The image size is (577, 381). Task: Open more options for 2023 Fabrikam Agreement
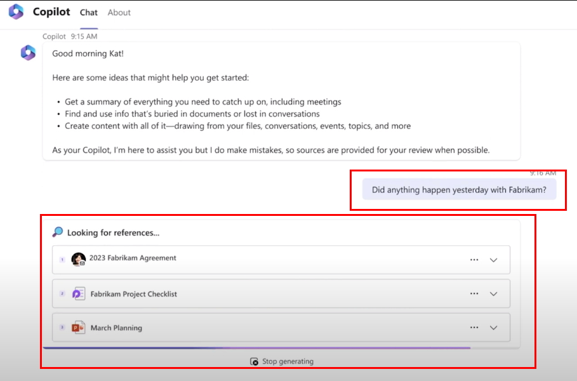474,260
